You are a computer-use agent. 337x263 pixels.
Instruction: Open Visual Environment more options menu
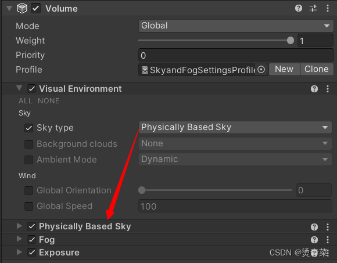click(328, 89)
